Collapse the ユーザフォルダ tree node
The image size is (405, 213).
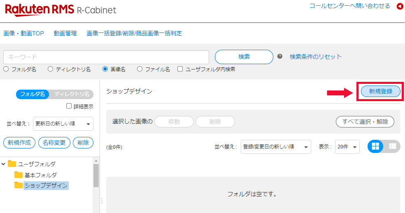click(x=4, y=164)
